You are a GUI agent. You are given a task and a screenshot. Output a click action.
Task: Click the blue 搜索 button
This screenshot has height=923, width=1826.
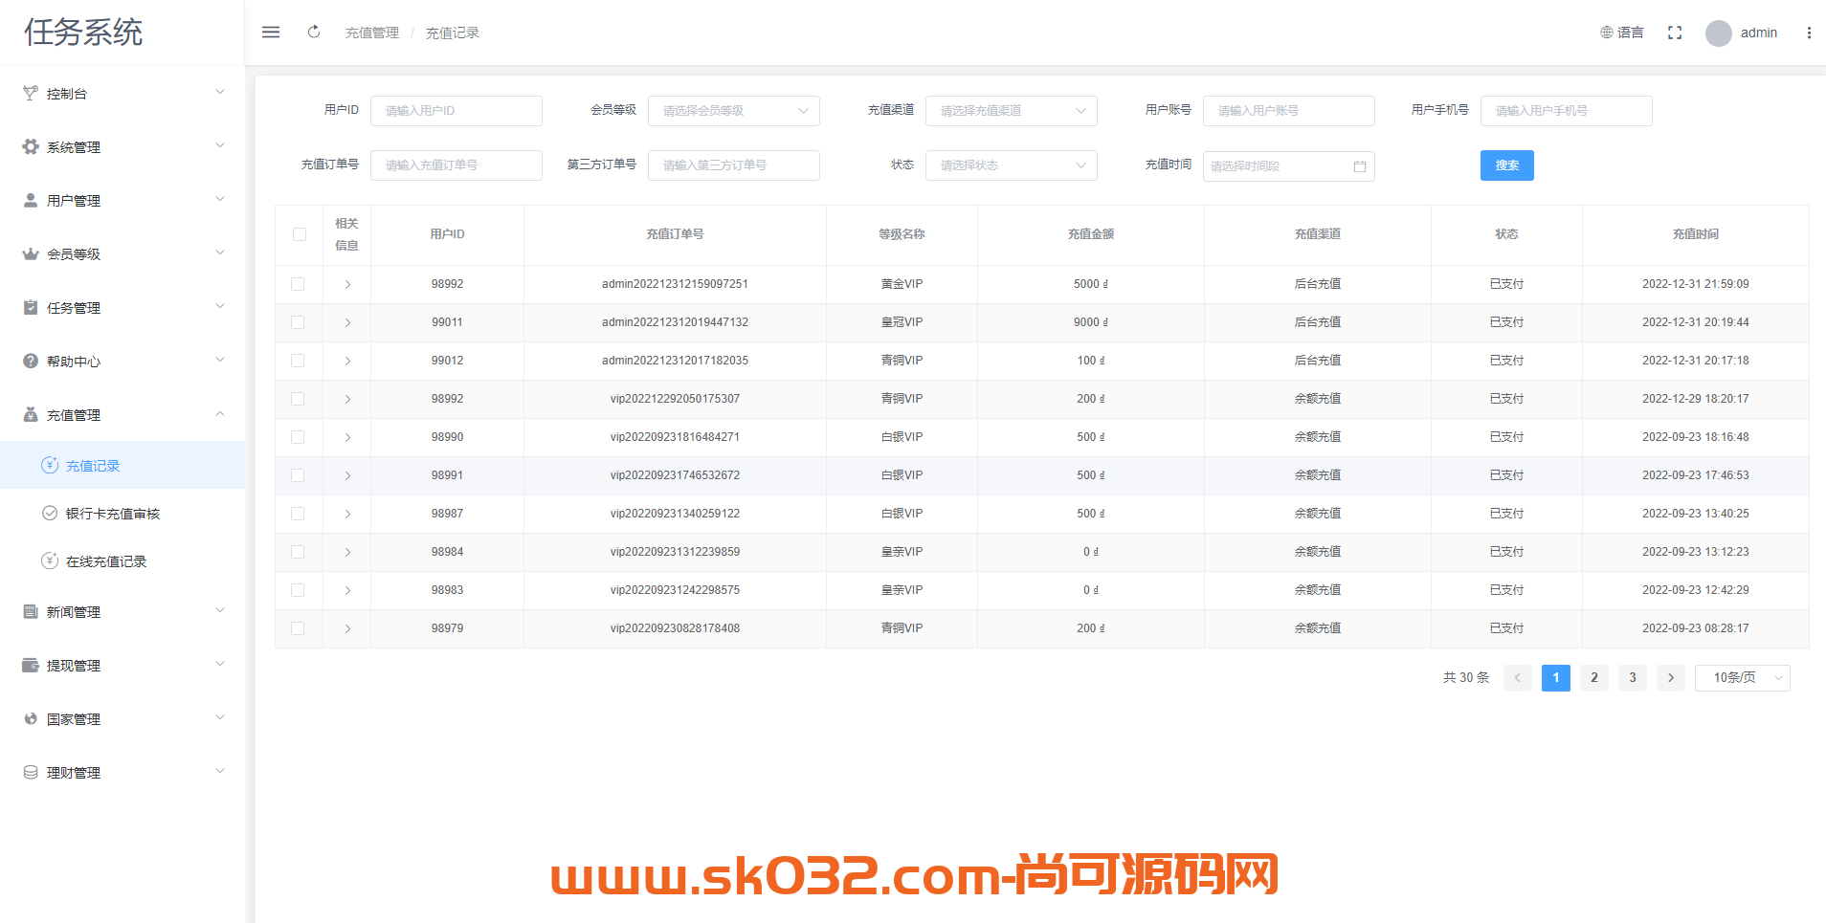coord(1507,165)
